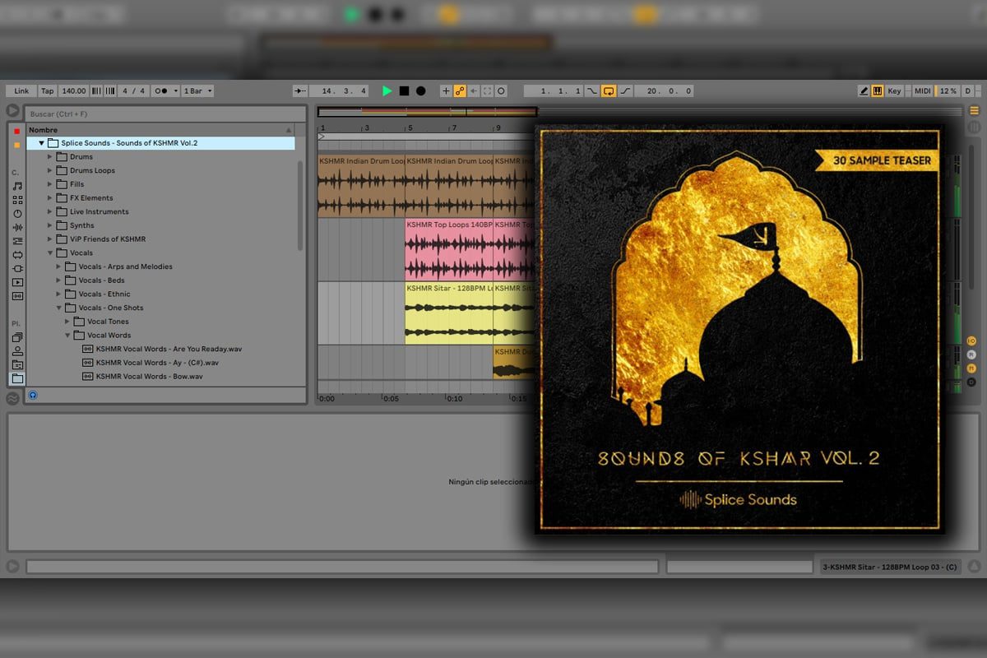Expand the Fills folder
The width and height of the screenshot is (987, 658).
(x=50, y=184)
